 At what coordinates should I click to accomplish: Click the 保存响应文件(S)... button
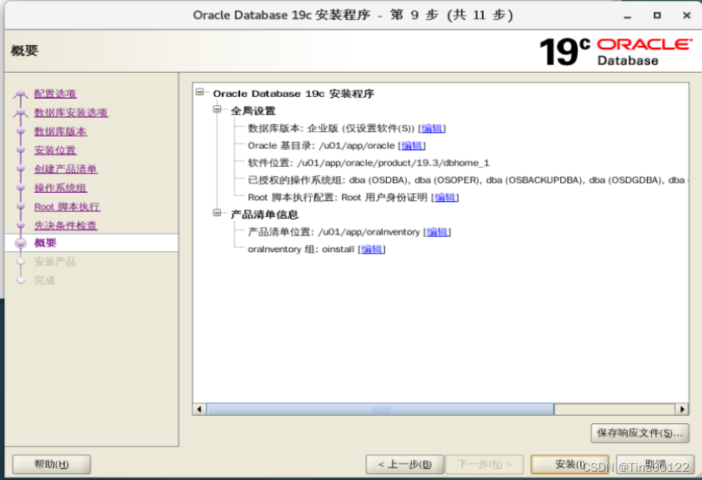pos(639,433)
